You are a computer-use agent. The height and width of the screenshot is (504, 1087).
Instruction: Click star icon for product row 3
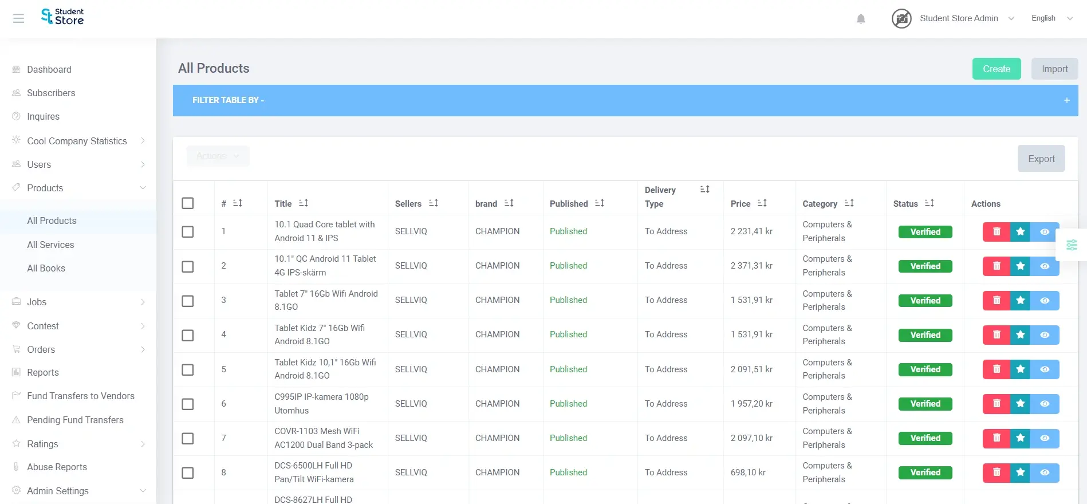1020,301
